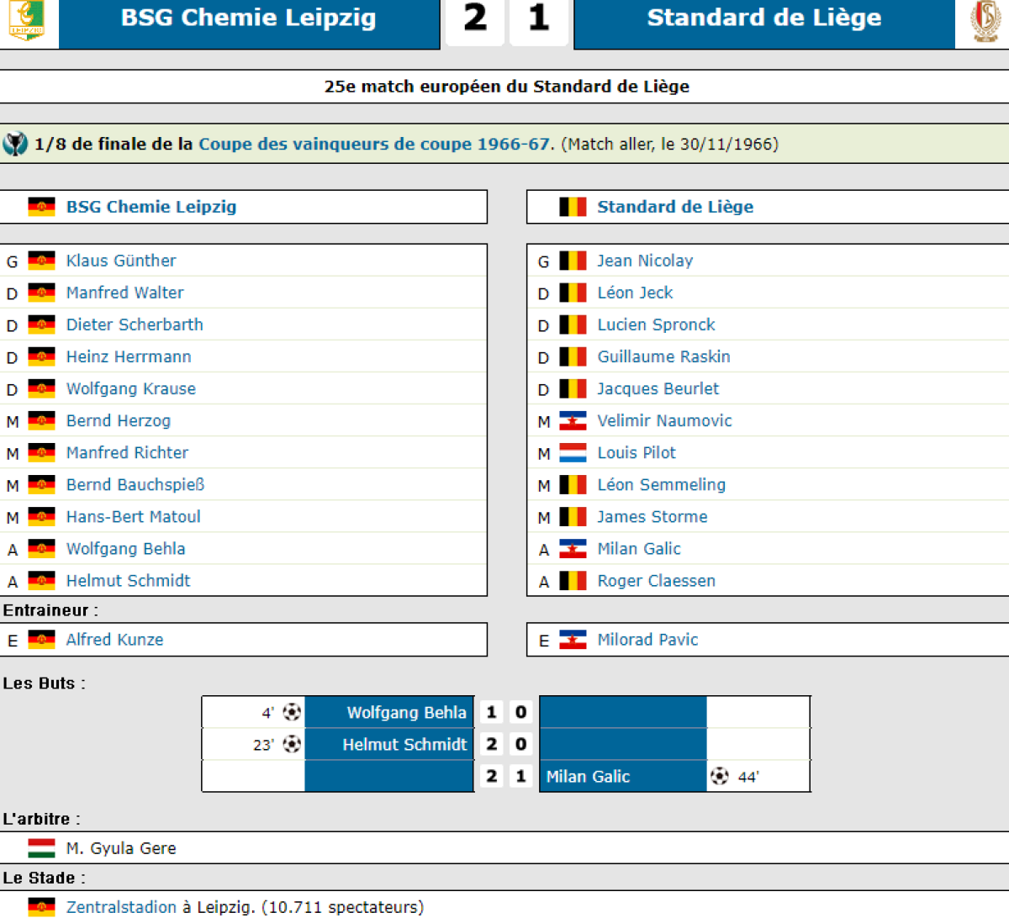
Task: Click the Yugoslav flag next to Velimir Naumovic
Action: tap(573, 420)
